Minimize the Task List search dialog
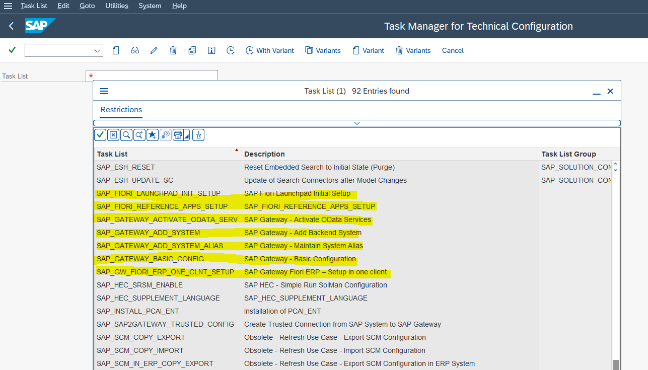Screen dimensions: 648x370 597,92
